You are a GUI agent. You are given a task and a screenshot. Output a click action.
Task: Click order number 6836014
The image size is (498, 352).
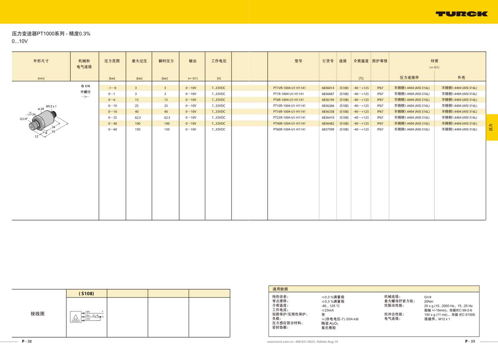point(328,88)
